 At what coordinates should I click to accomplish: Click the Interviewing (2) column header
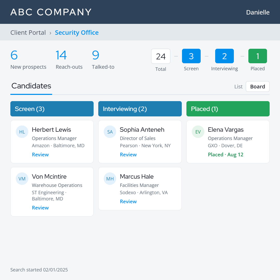140,109
